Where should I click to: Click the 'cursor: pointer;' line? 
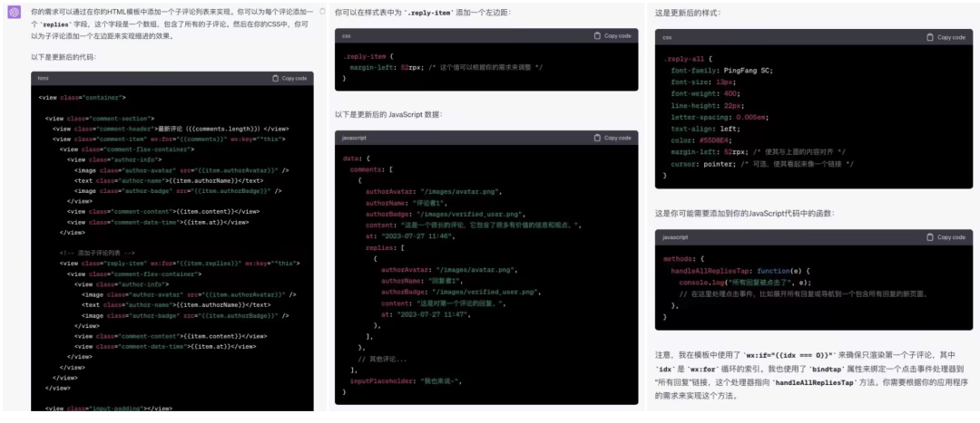tap(762, 164)
